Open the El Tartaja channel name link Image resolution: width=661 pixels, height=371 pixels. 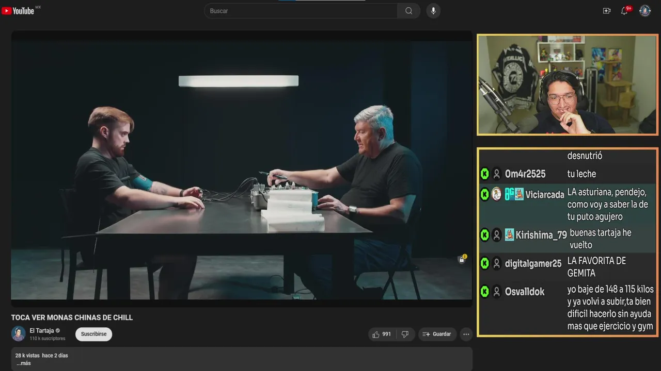coord(41,331)
